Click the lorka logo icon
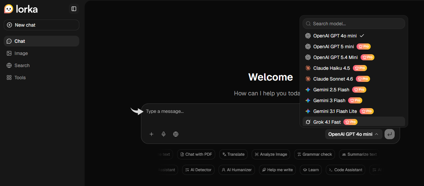Image resolution: width=424 pixels, height=186 pixels. 9,9
